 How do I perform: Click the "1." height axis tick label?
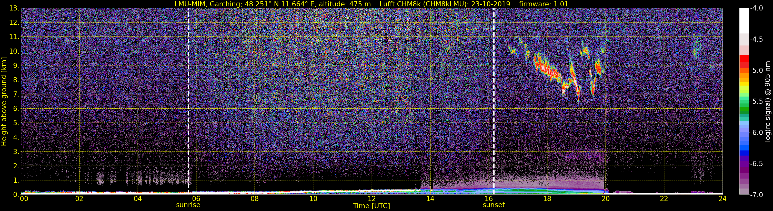pos(16,181)
